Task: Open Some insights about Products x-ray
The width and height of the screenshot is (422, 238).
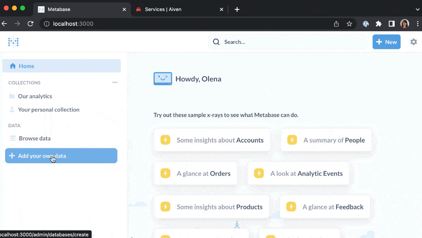Action: (211, 207)
